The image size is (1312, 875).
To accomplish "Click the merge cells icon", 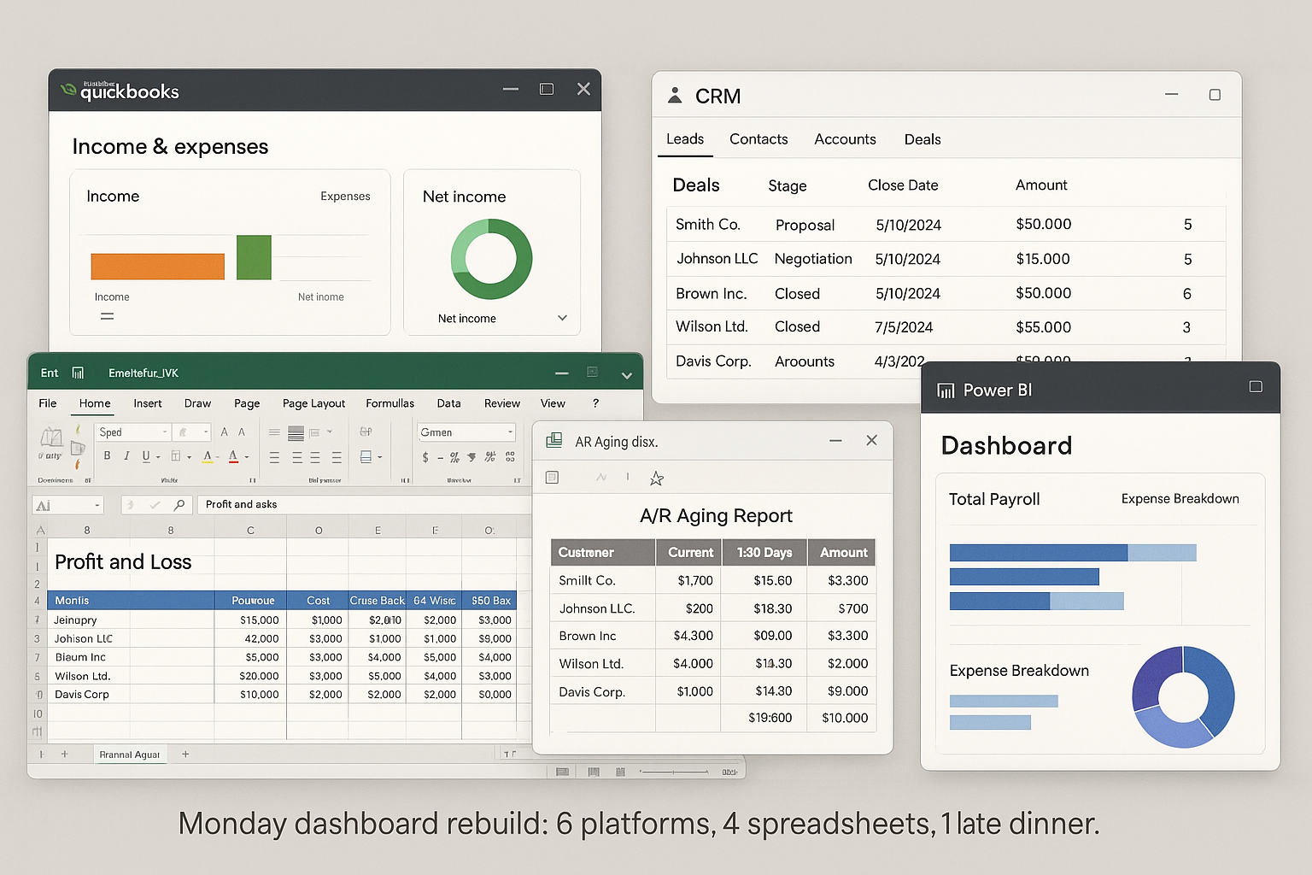I will pos(366,457).
